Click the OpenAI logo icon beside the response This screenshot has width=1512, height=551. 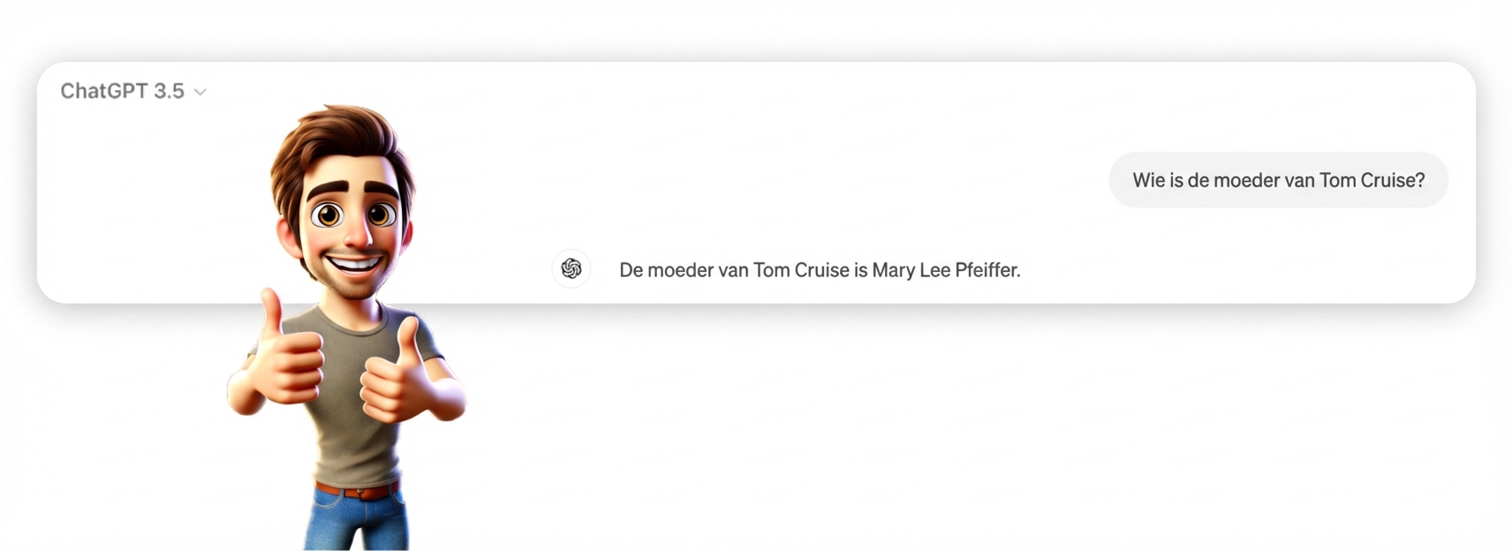[571, 269]
